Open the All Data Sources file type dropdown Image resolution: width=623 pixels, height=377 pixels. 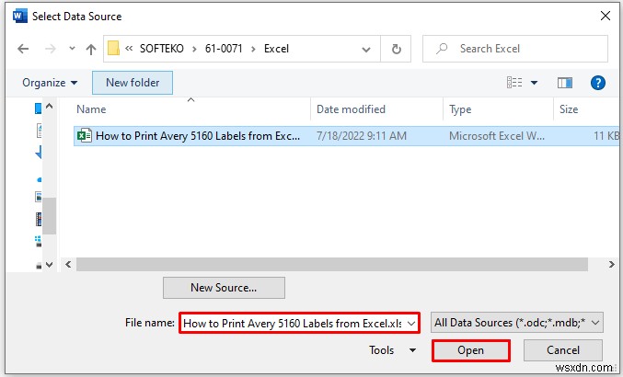point(517,323)
